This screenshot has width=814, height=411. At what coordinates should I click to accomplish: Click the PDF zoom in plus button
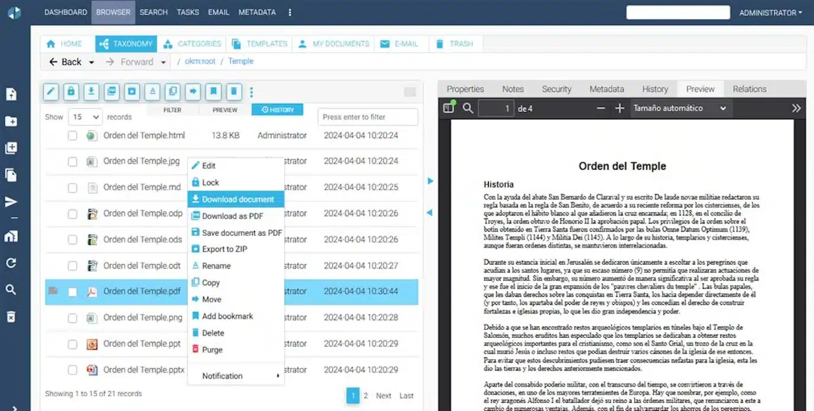coord(620,108)
